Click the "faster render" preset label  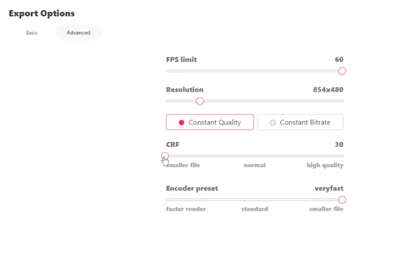click(x=186, y=209)
